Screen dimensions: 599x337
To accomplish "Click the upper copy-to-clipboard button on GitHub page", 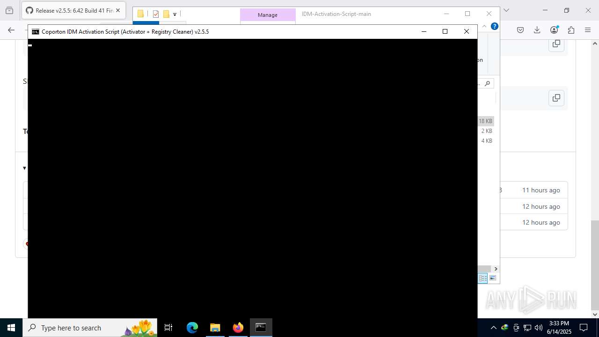I will pos(556,44).
